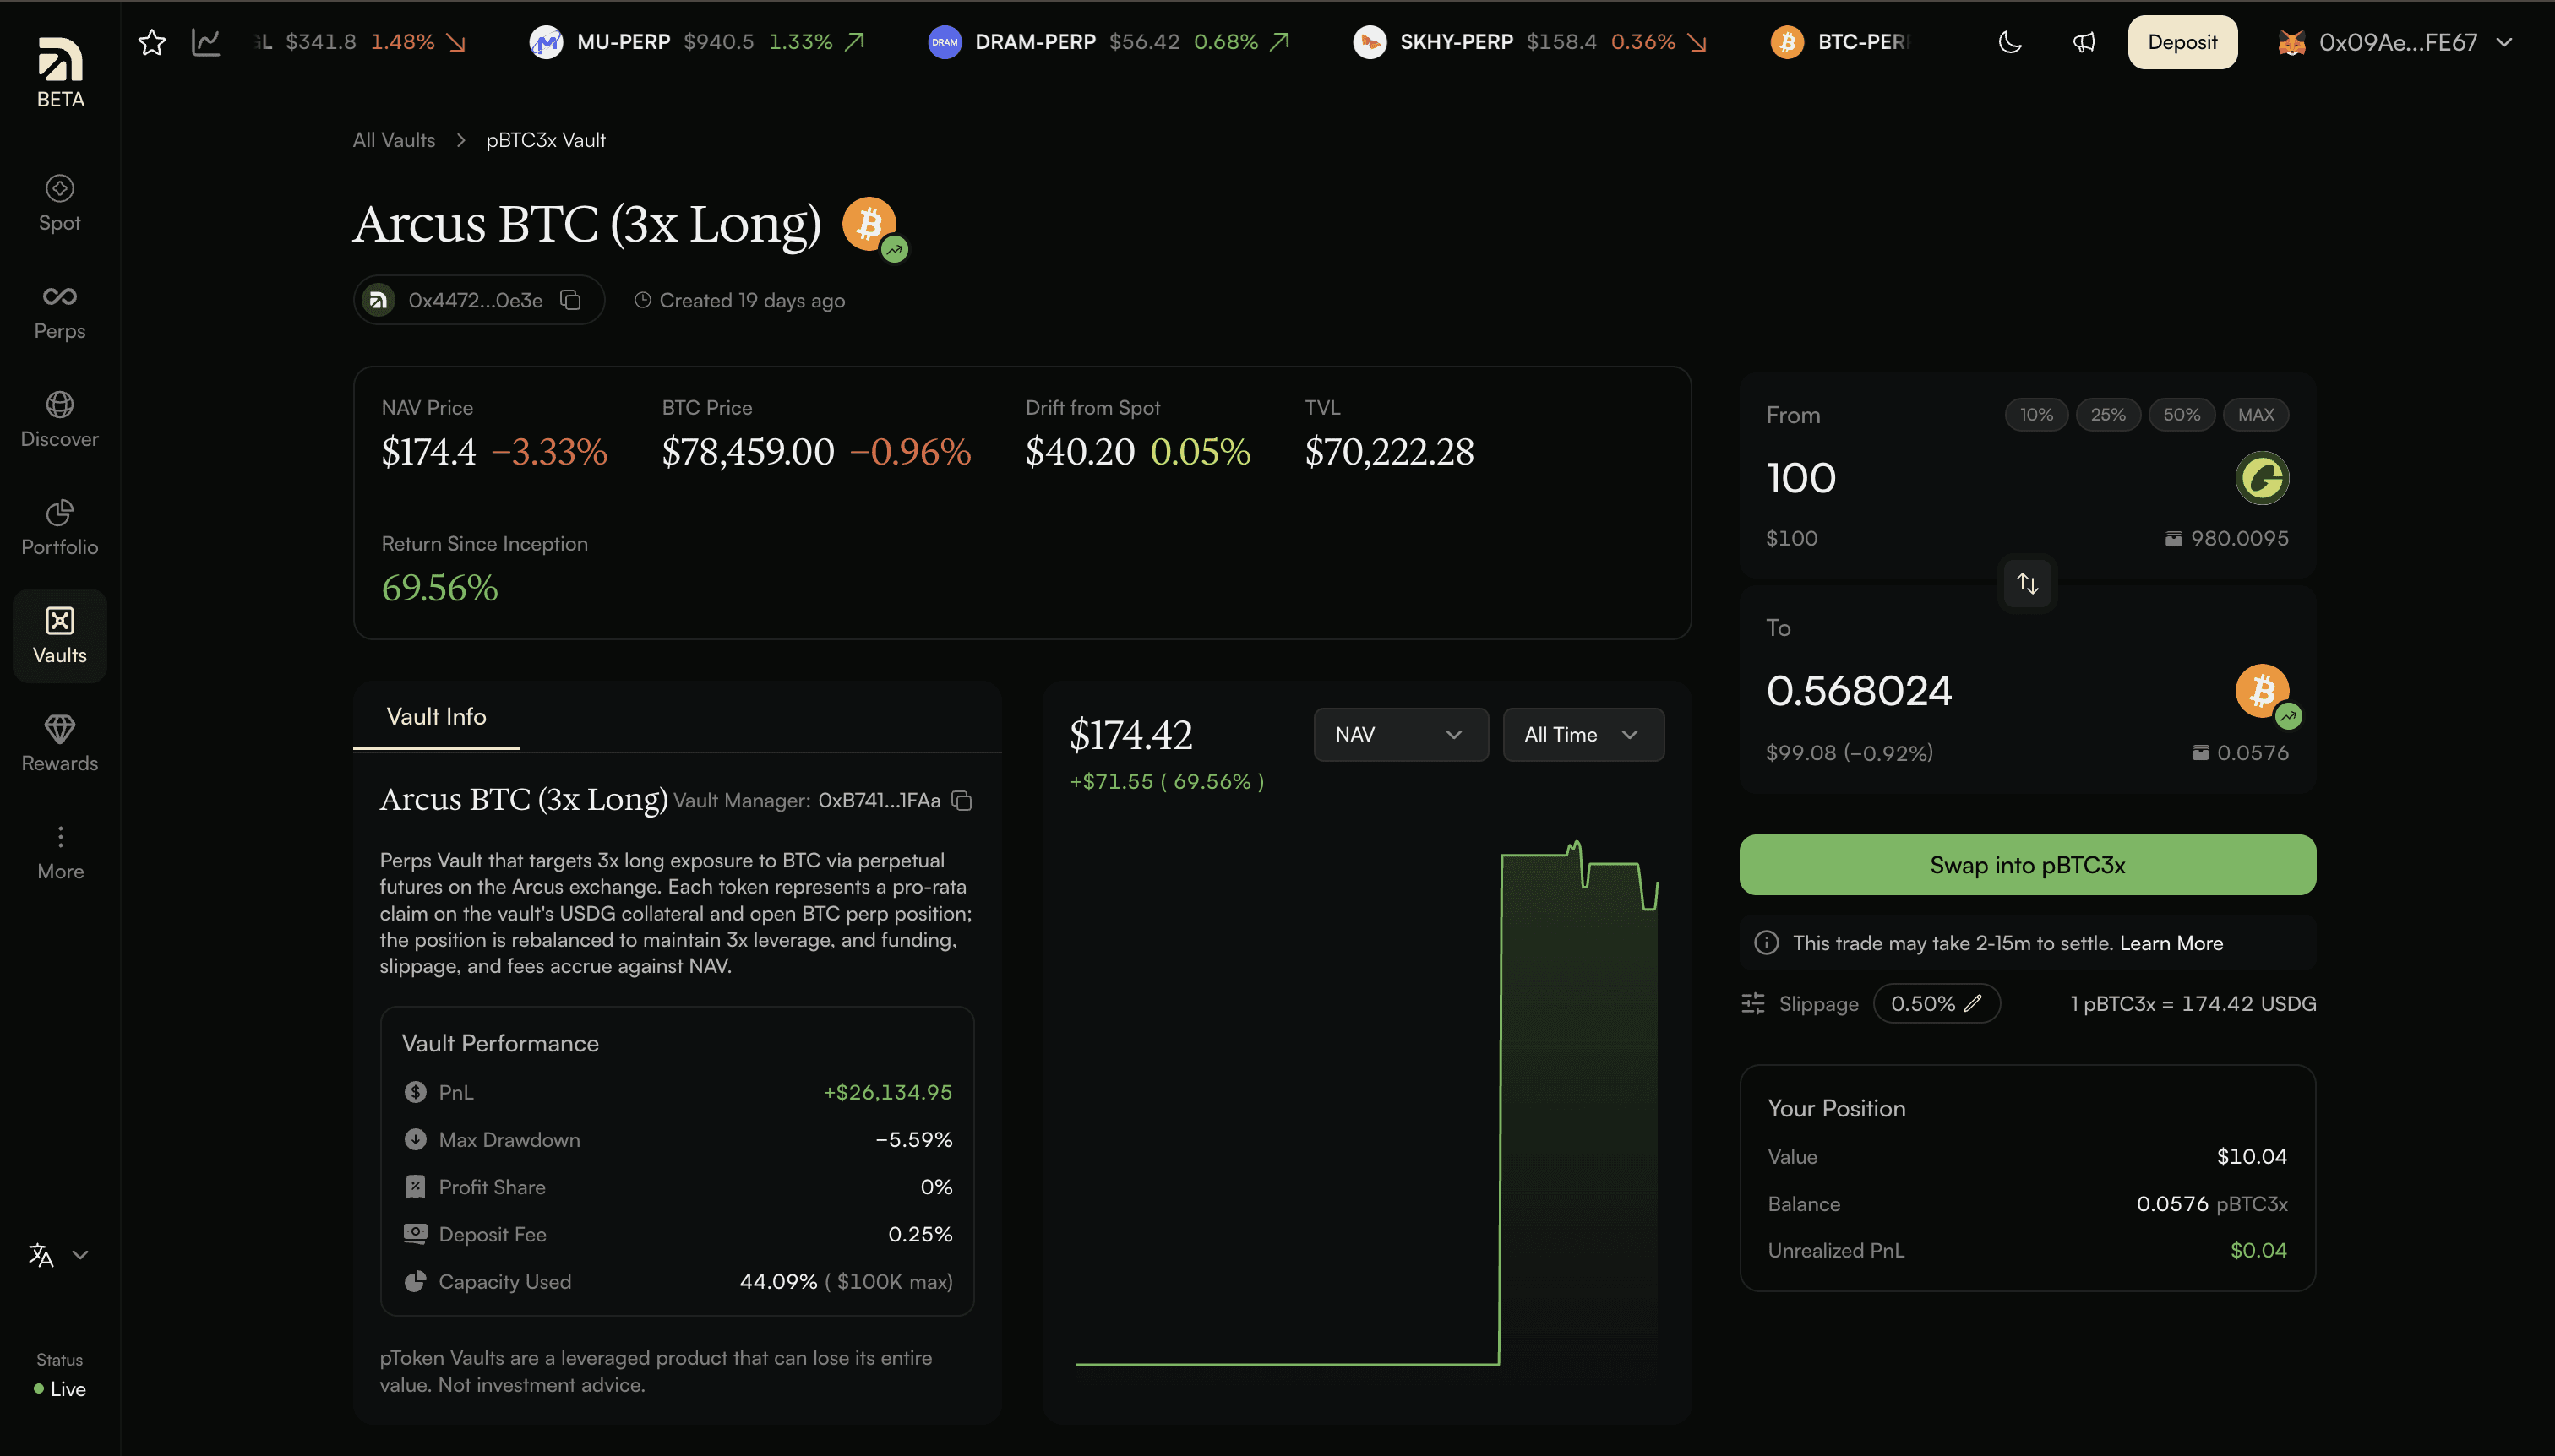The width and height of the screenshot is (2555, 1456).
Task: Open the Learn More link
Action: pos(2171,943)
